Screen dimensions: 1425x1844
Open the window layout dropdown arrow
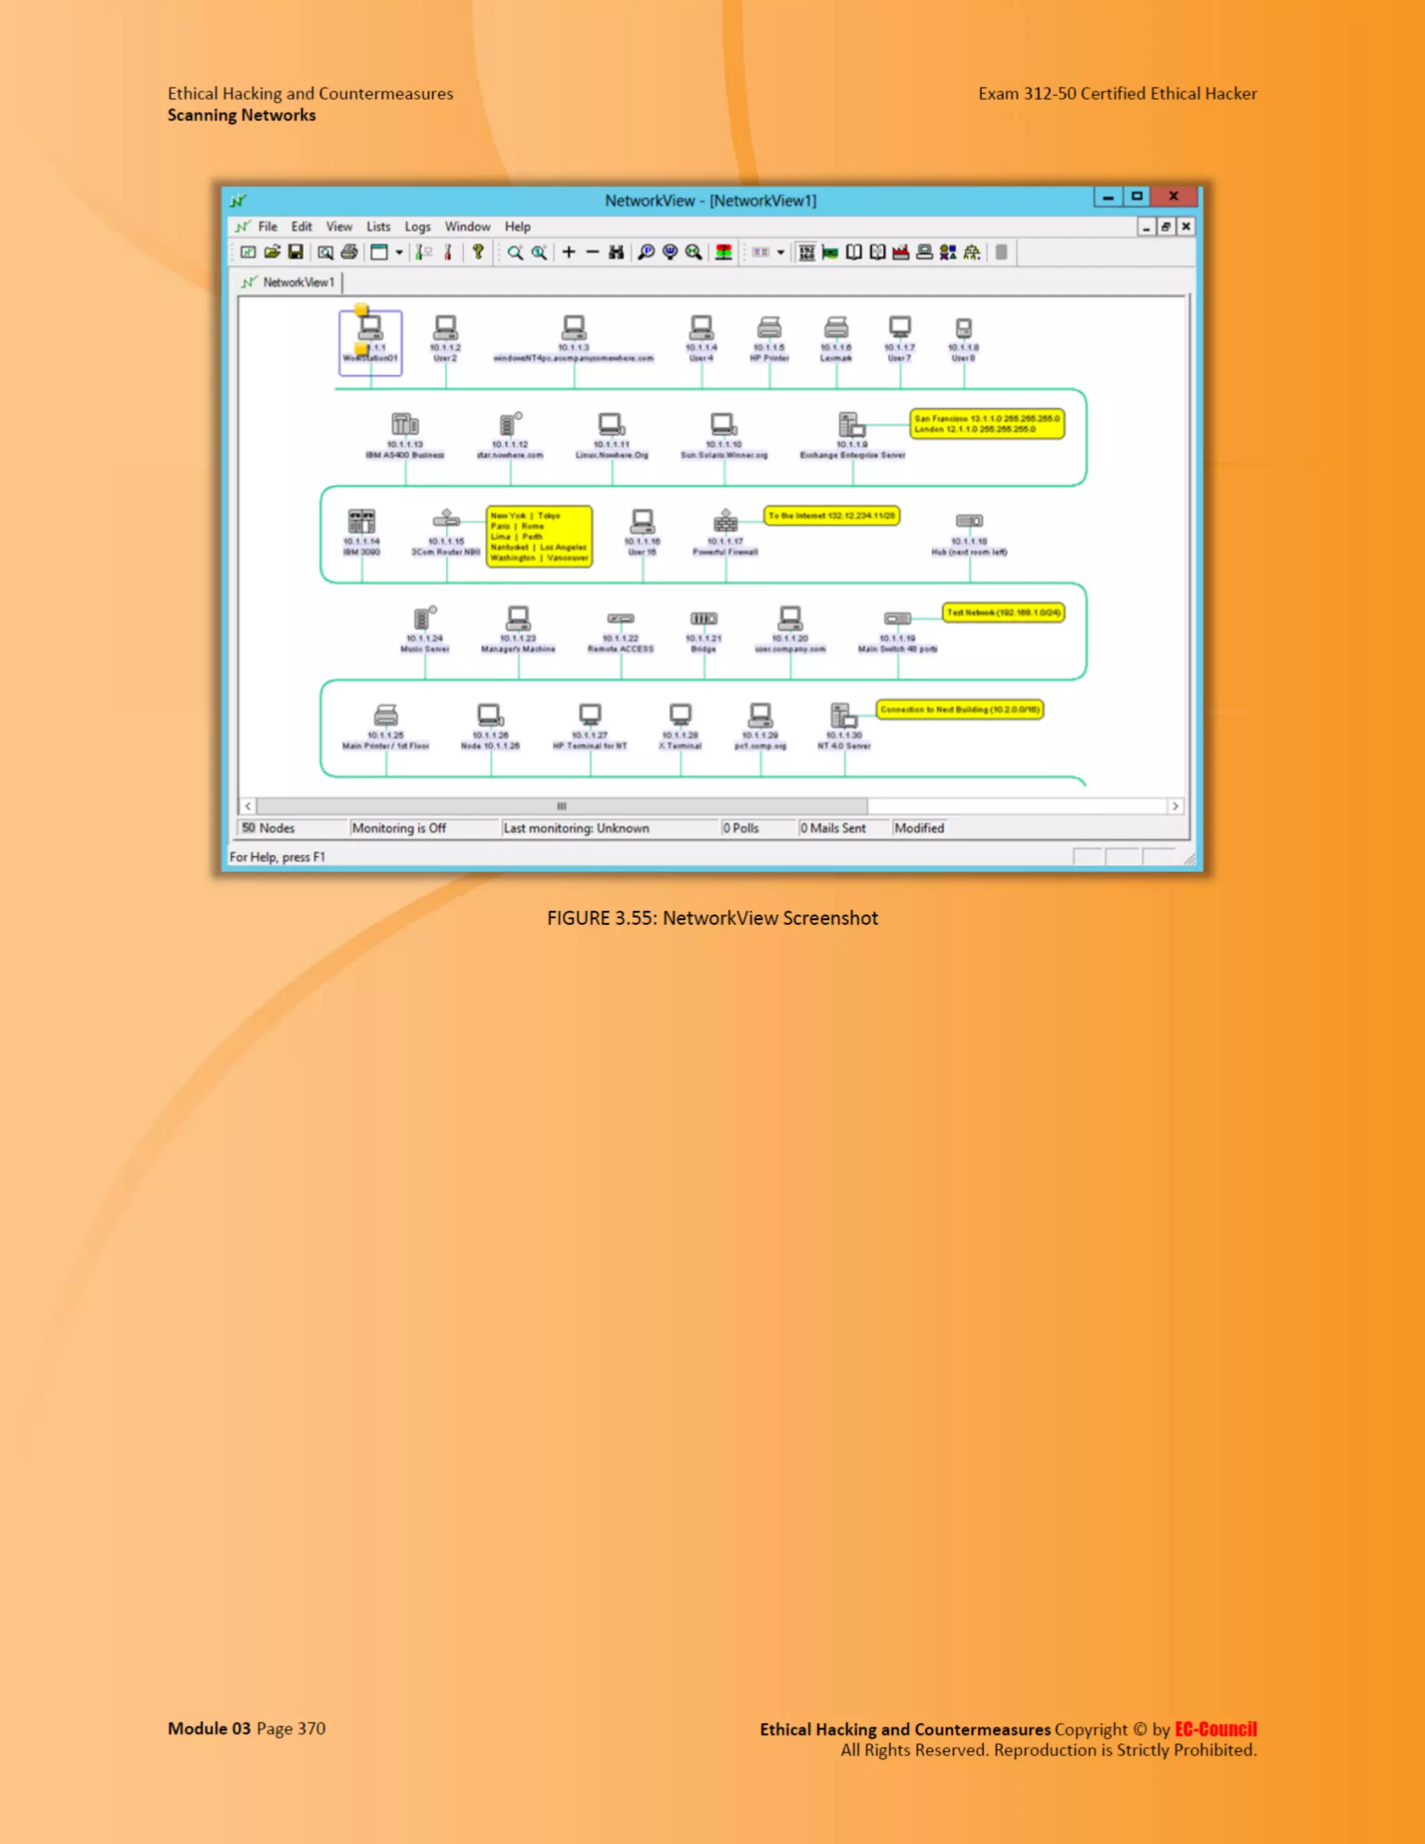399,253
